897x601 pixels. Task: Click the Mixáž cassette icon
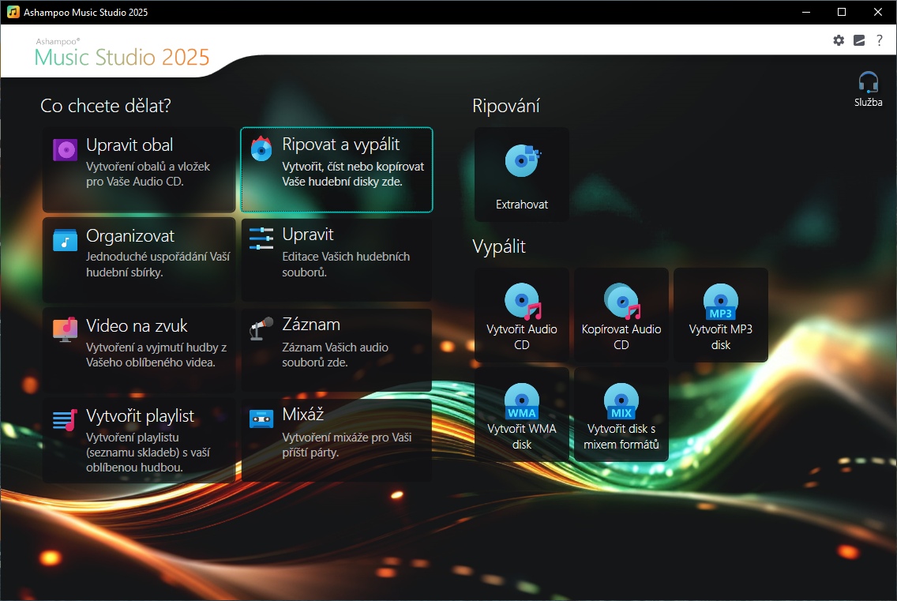point(261,419)
